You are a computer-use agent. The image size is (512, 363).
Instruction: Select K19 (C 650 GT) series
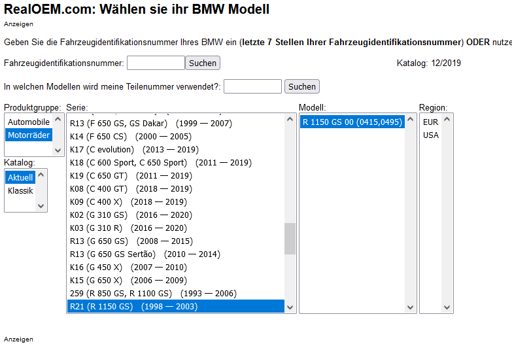coord(176,176)
